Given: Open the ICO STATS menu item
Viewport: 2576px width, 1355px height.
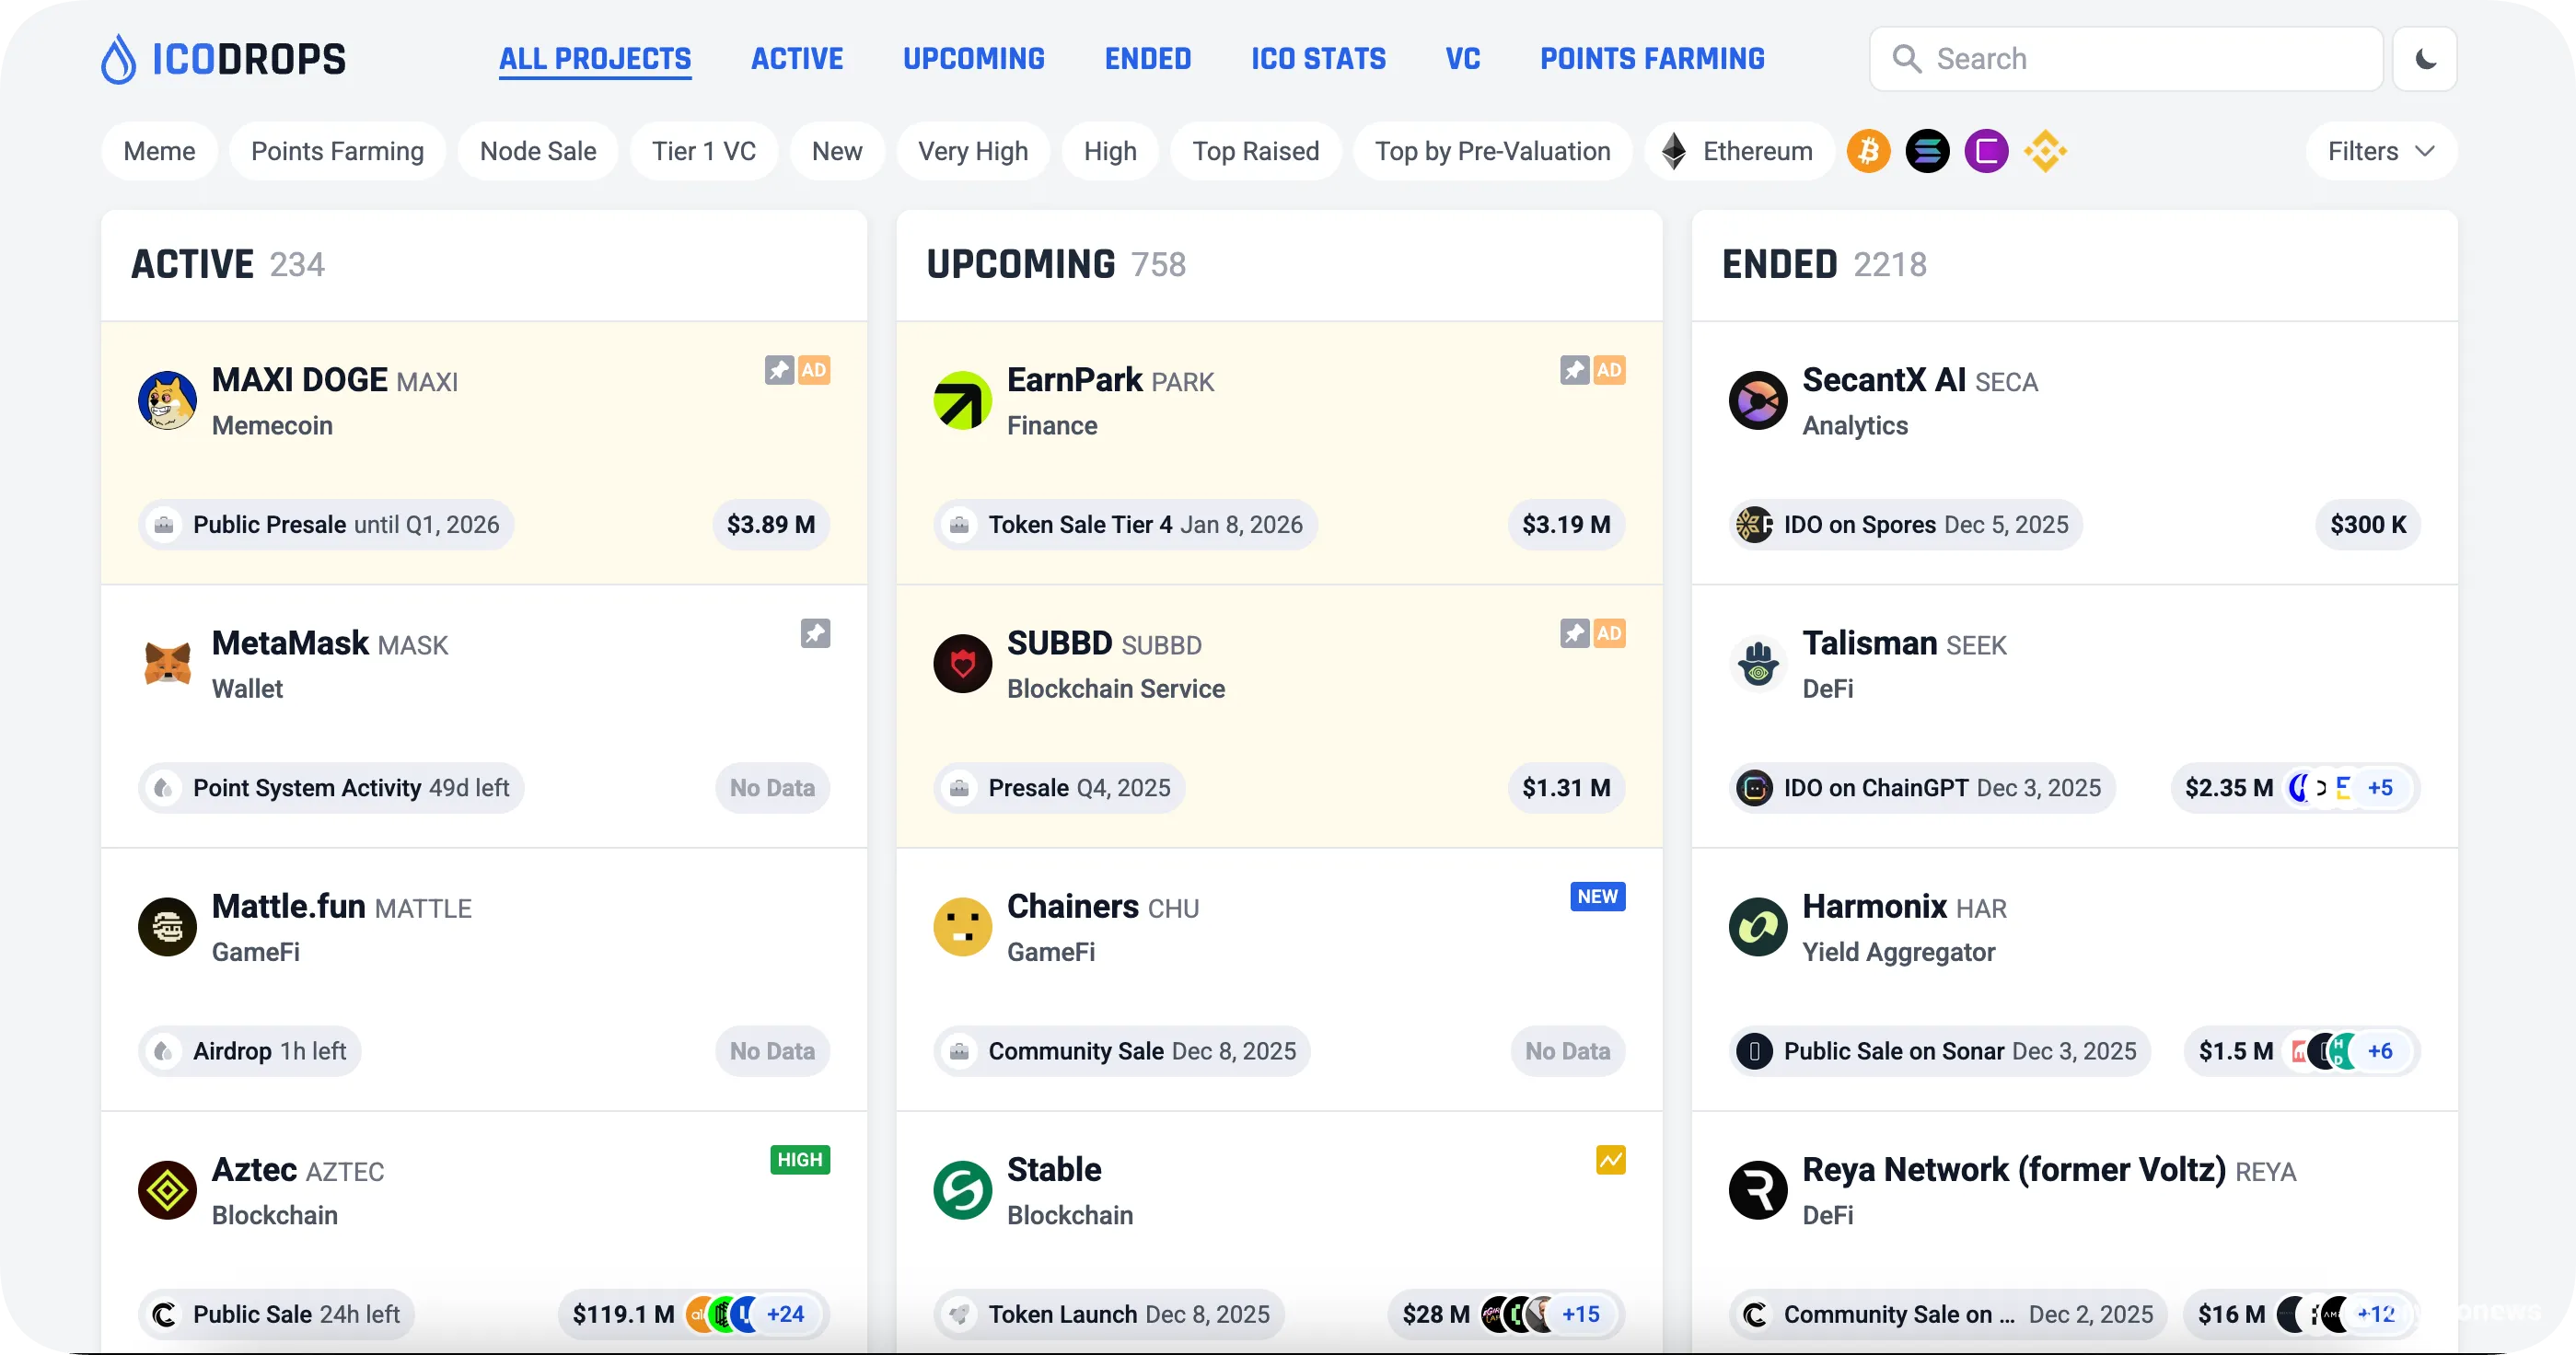Looking at the screenshot, I should click(x=1318, y=58).
